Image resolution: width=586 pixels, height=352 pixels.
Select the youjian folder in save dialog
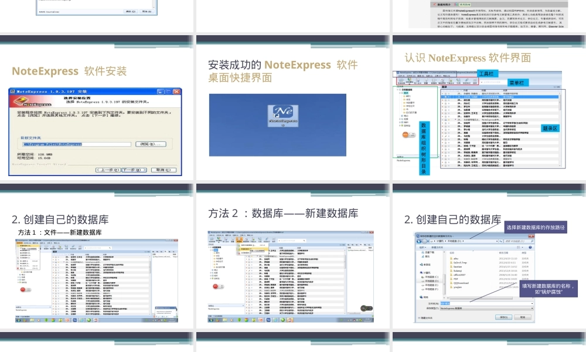[456, 287]
